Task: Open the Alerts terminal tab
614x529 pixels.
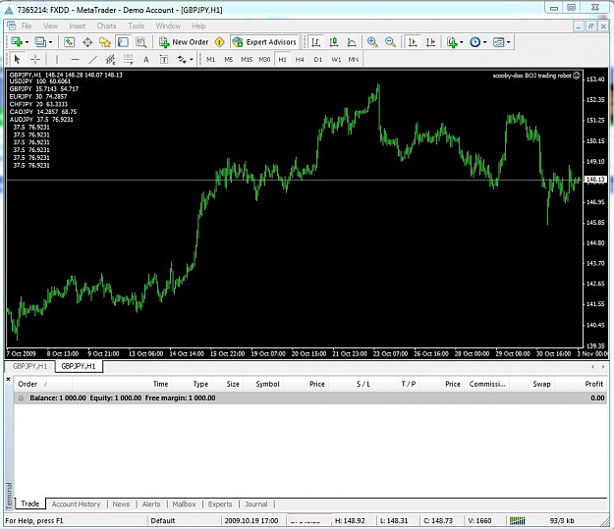Action: [151, 503]
